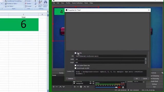Image resolution: width=164 pixels, height=92 pixels.
Task: Decrease Height with stepper down arrow
Action: point(146,63)
